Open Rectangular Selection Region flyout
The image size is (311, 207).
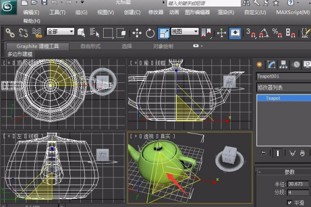coord(108,33)
